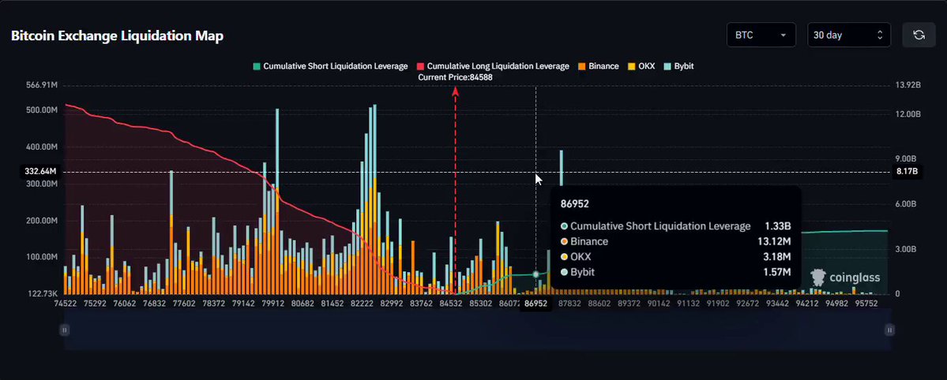Click the orange Binance legend swatch
947x380 pixels.
(582, 66)
